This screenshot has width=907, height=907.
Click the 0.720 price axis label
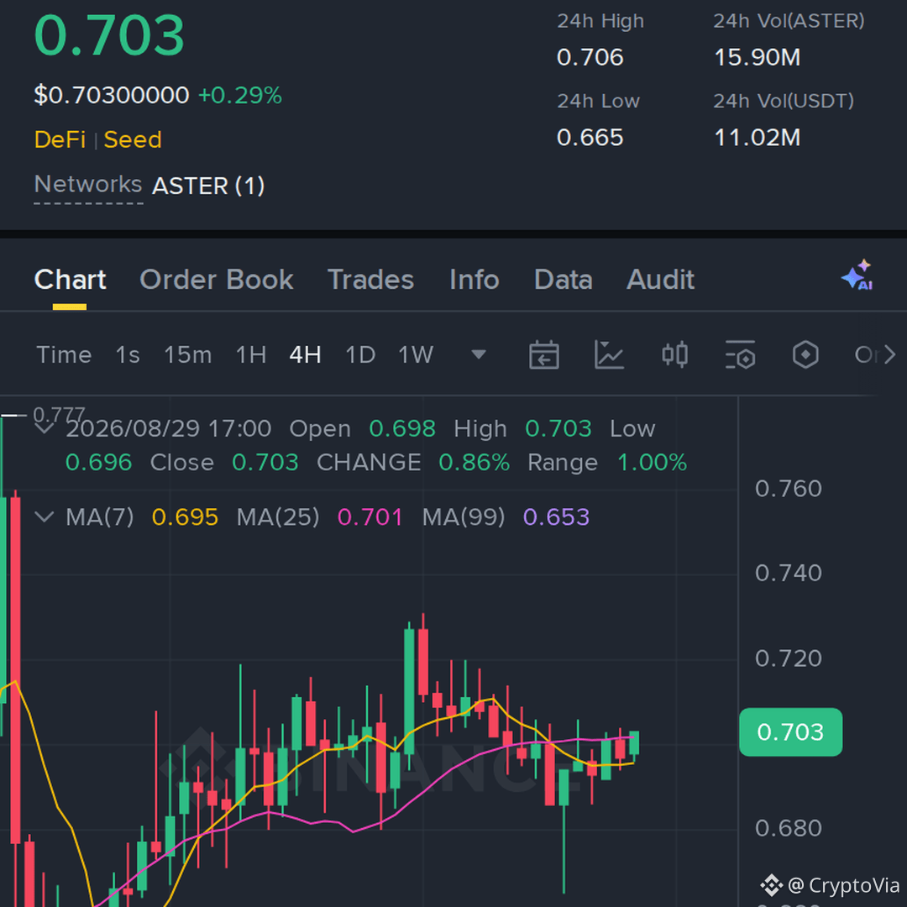[789, 658]
